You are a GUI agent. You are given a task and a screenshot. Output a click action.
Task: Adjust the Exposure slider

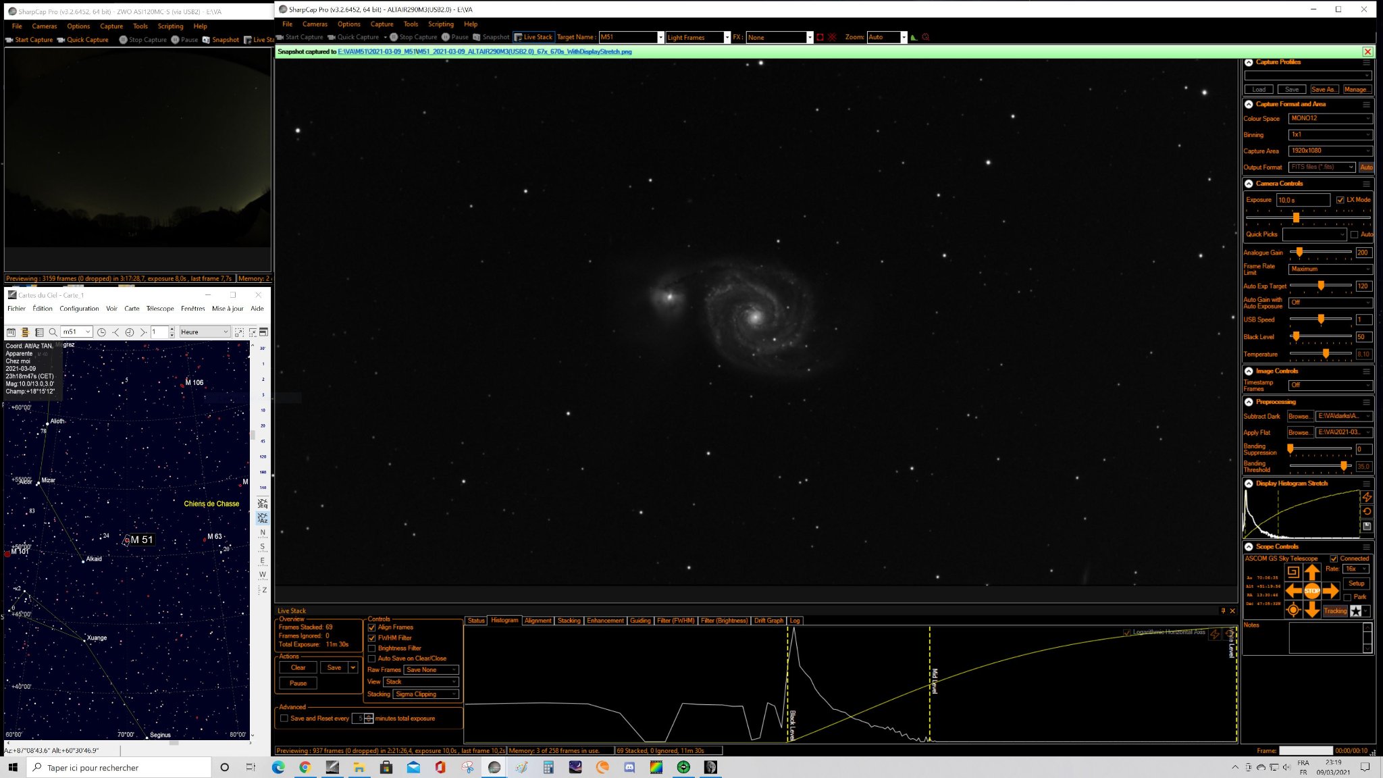coord(1308,217)
